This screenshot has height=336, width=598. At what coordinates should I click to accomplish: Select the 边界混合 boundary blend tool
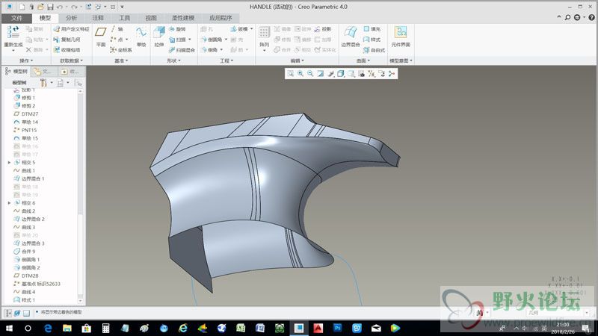coord(351,36)
